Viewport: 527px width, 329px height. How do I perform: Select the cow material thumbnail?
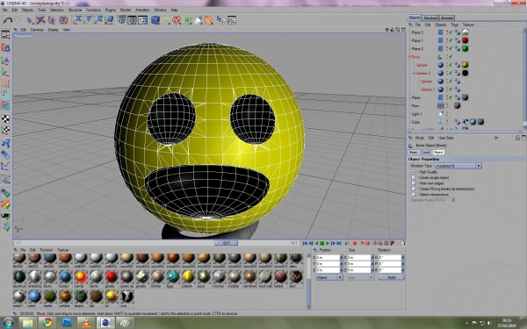[126, 297]
